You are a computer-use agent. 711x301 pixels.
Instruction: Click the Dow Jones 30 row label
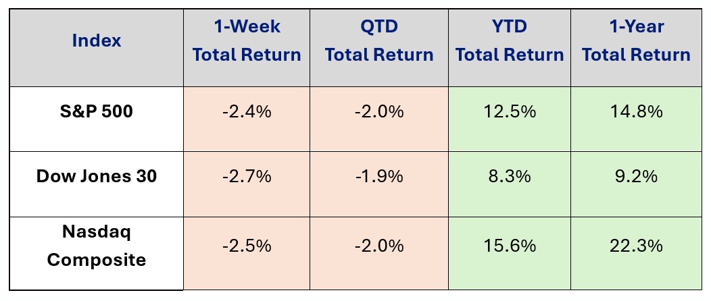coord(97,176)
